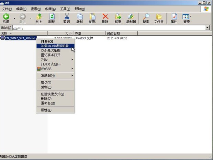Open the View (查看) menu in menu bar
213x160 pixels.
click(36, 9)
